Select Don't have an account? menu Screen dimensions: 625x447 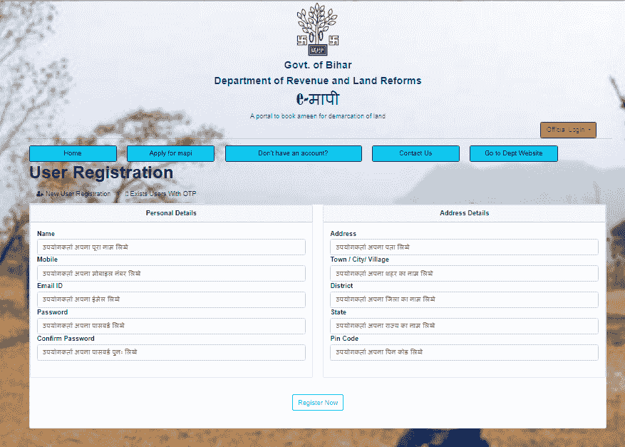point(294,153)
